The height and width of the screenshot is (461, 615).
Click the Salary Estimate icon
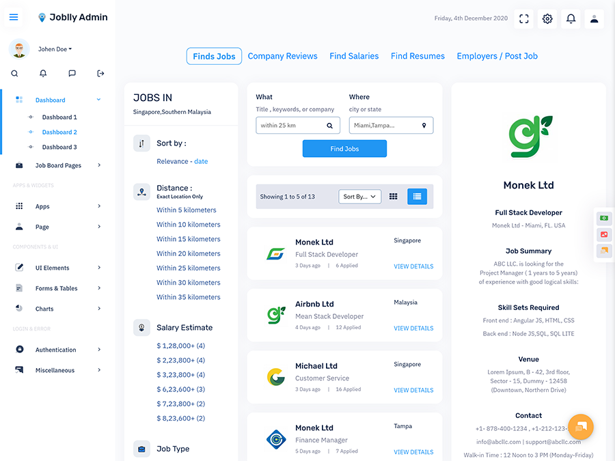[x=141, y=328]
